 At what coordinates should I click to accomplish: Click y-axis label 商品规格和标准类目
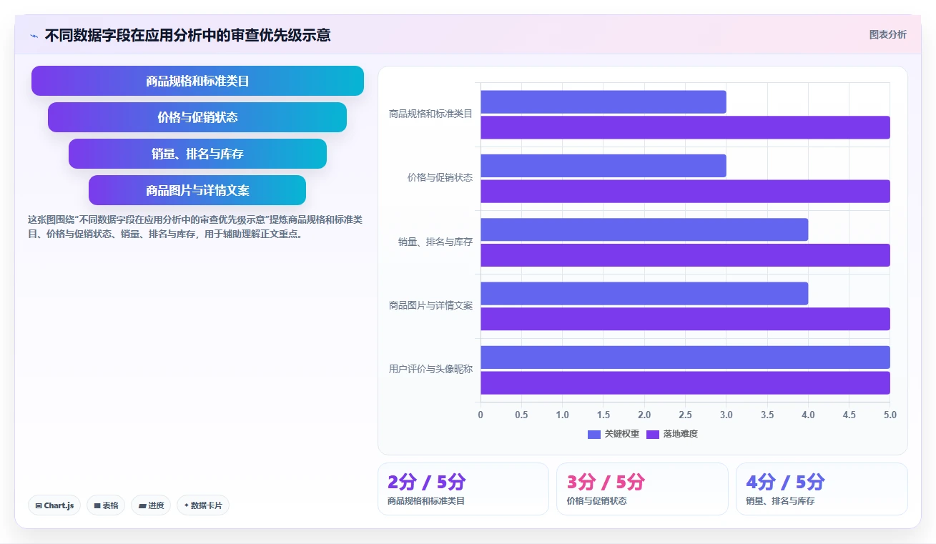pyautogui.click(x=430, y=114)
